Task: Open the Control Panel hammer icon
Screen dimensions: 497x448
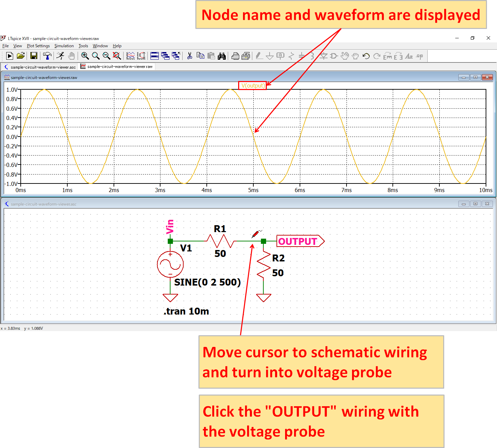Action: tap(47, 56)
